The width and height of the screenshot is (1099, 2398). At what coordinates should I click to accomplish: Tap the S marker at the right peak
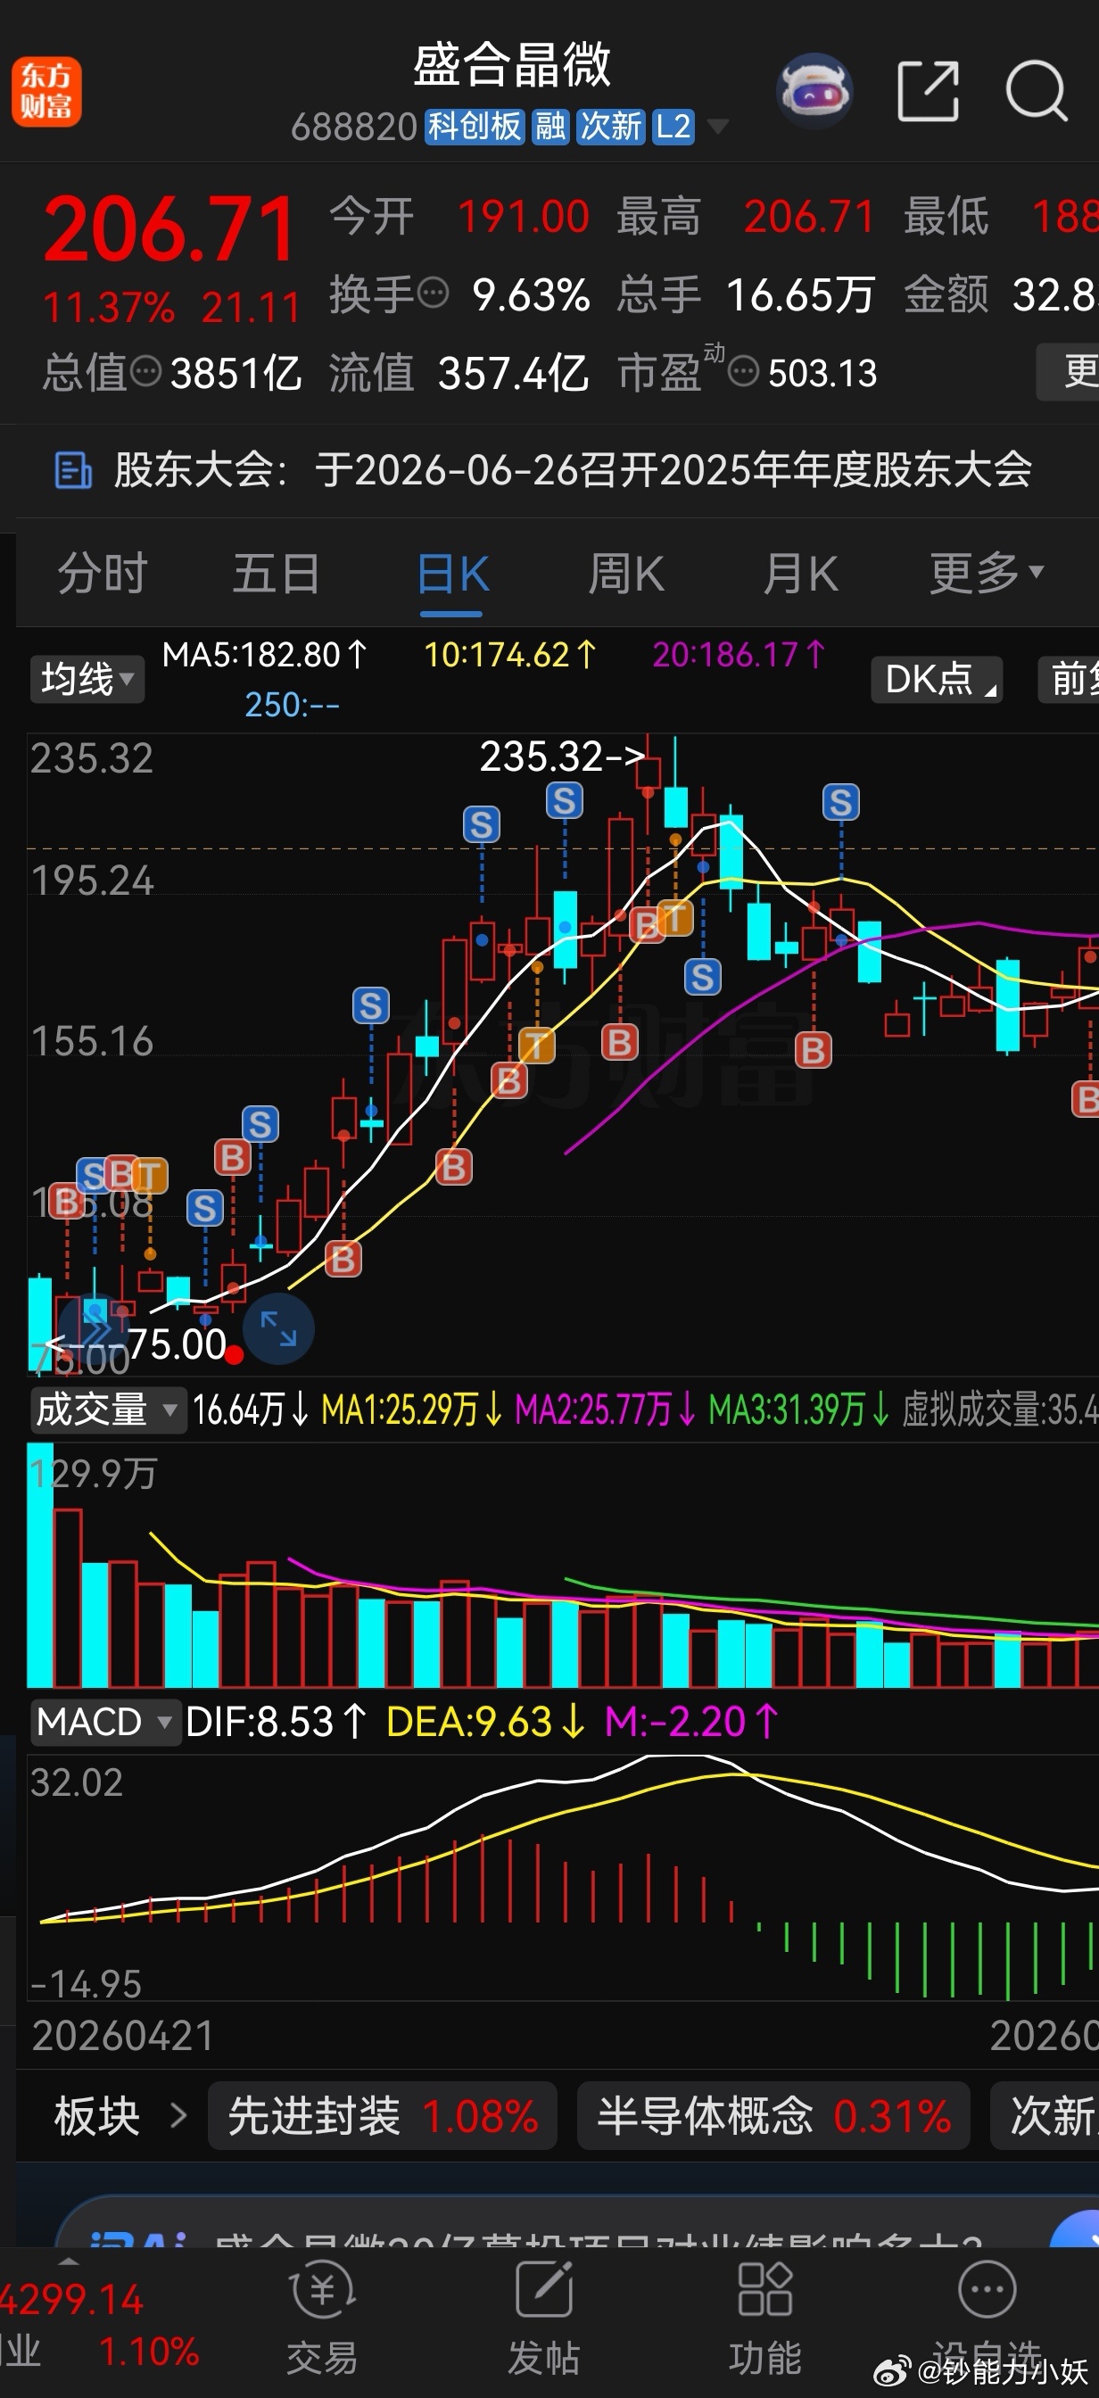click(x=841, y=802)
